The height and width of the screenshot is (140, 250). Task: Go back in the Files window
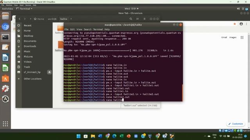20,19
